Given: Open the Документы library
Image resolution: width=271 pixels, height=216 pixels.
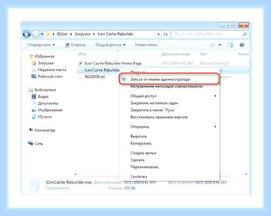Looking at the screenshot, I should click(48, 103).
